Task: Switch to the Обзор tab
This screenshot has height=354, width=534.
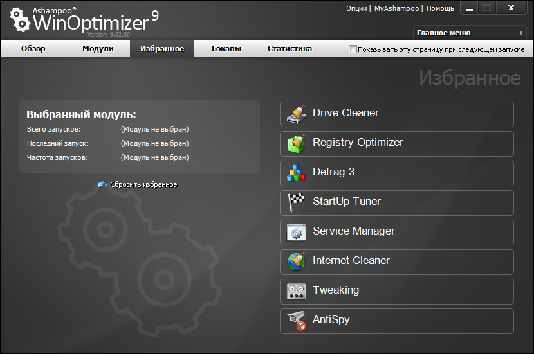Action: pos(33,49)
